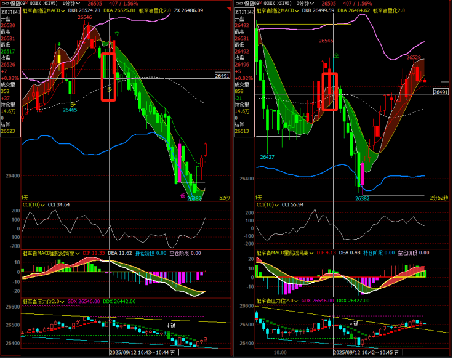
Task: Click the link icon beside left chart title
Action: (x=4, y=3)
